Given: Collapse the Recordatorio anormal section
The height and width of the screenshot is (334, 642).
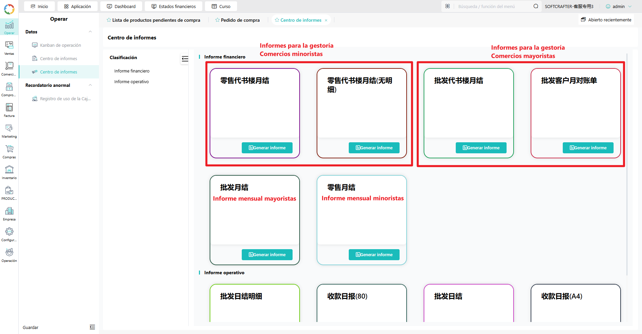Looking at the screenshot, I should tap(90, 85).
